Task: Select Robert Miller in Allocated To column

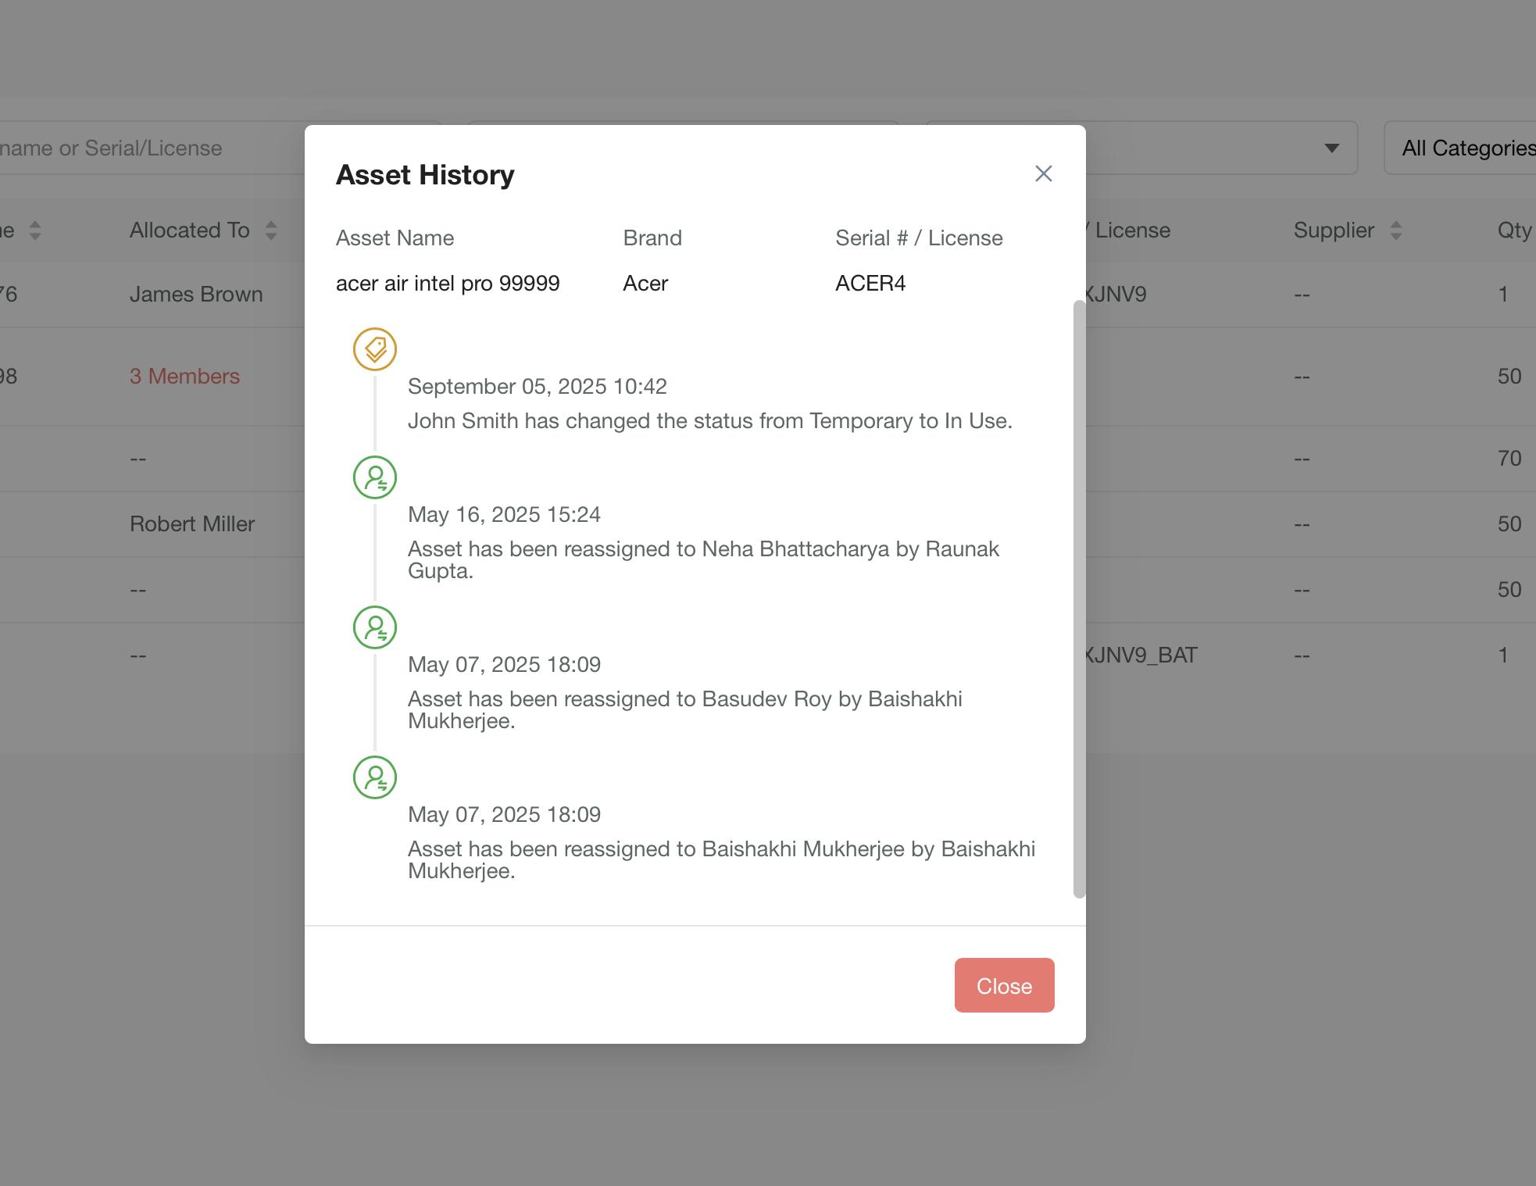Action: point(192,523)
